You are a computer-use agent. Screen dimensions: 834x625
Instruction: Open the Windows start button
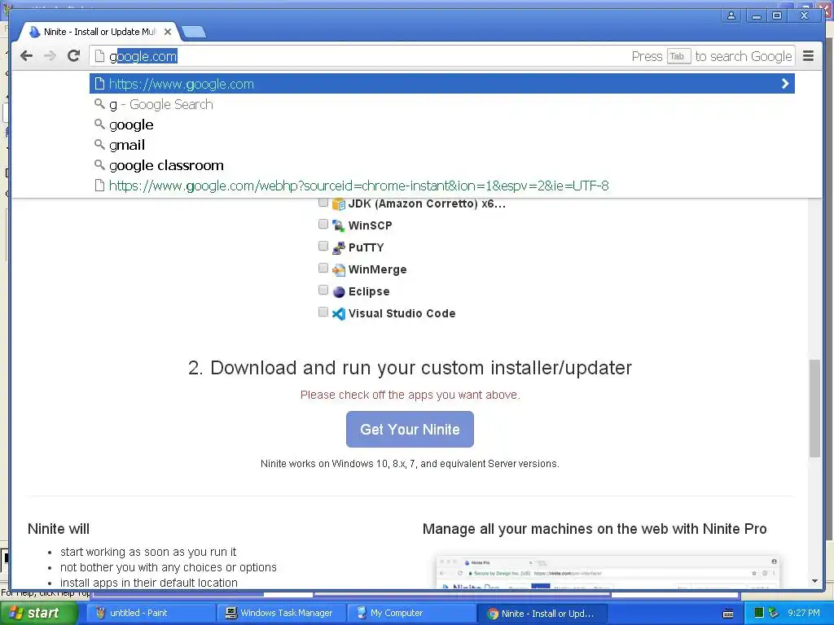pos(38,614)
